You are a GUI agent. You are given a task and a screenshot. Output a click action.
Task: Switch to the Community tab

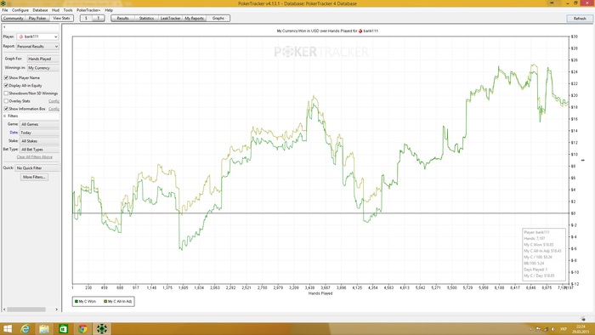14,18
